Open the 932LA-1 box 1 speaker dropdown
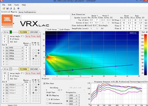Viewport: 148px width, 106px height. tap(16, 85)
